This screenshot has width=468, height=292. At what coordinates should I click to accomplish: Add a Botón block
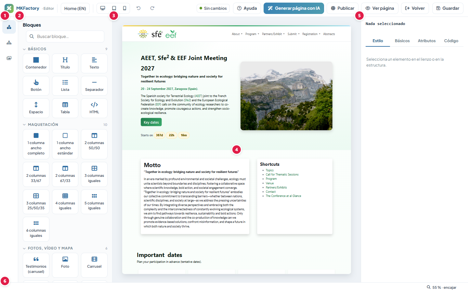pyautogui.click(x=36, y=86)
